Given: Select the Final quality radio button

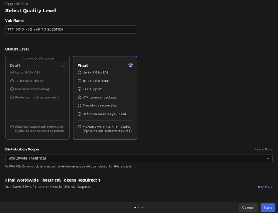Looking at the screenshot, I should (x=130, y=65).
